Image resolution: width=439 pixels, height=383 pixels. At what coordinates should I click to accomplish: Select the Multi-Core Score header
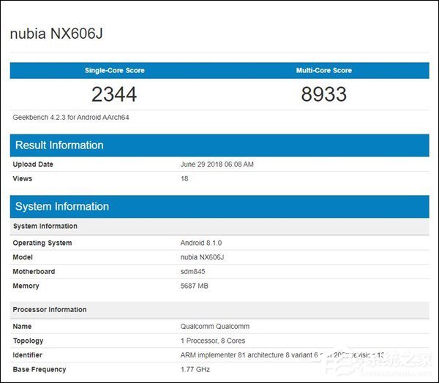[324, 70]
